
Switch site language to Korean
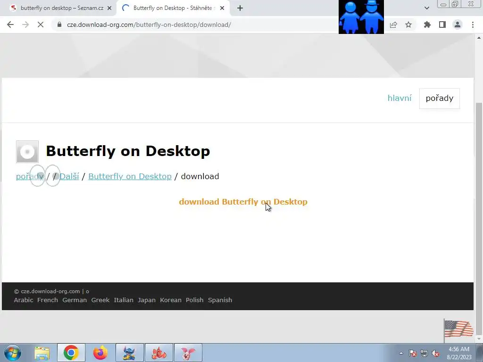click(171, 300)
